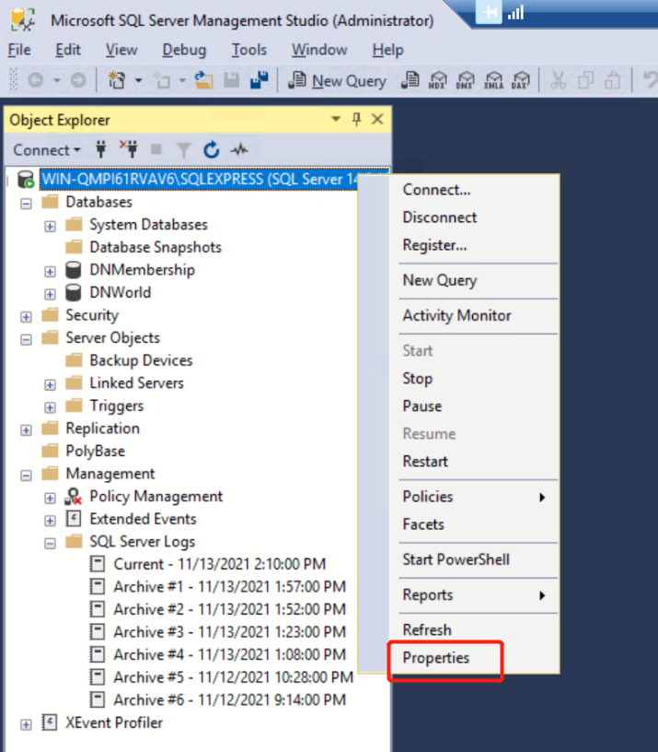Click the Policy Management icon
658x752 pixels.
74,497
